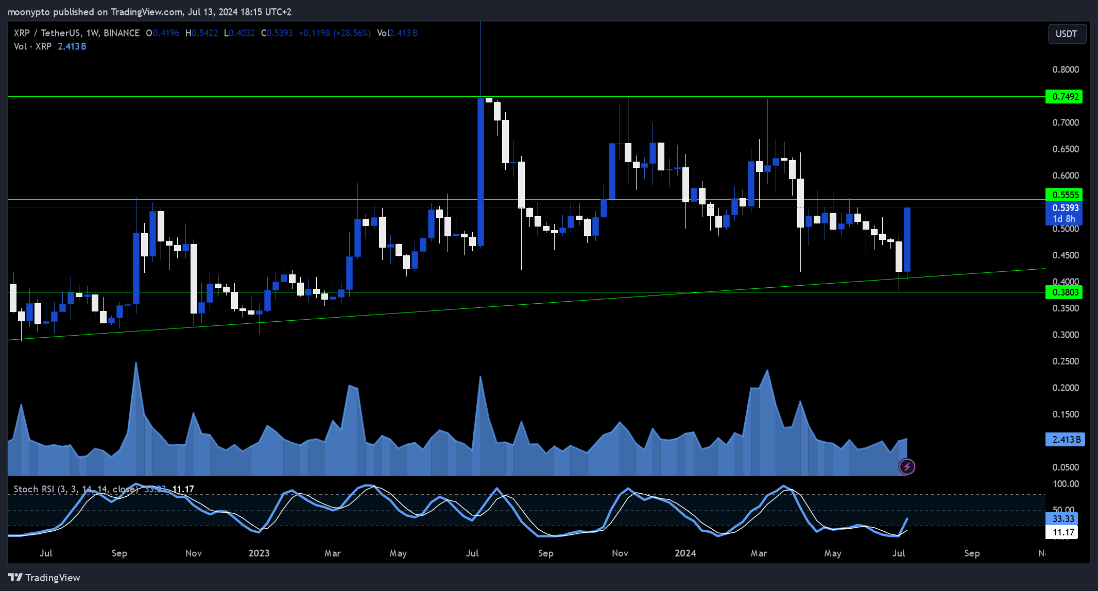Viewport: 1098px width, 591px height.
Task: Open the USDT currency selector
Action: coord(1067,34)
